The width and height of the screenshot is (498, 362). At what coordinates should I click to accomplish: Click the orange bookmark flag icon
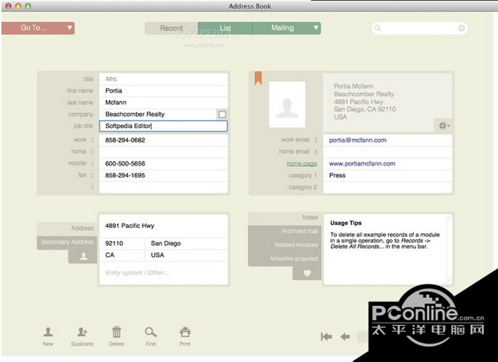[258, 78]
